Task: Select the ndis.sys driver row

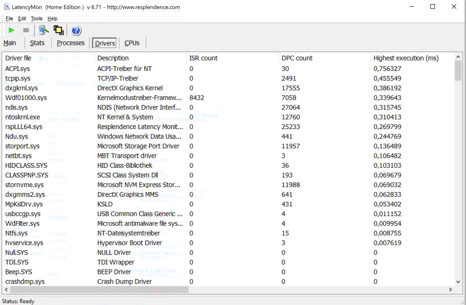Action: 229,107
